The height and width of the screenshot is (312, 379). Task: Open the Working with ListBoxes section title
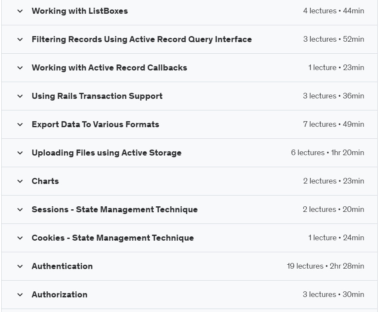pyautogui.click(x=80, y=11)
